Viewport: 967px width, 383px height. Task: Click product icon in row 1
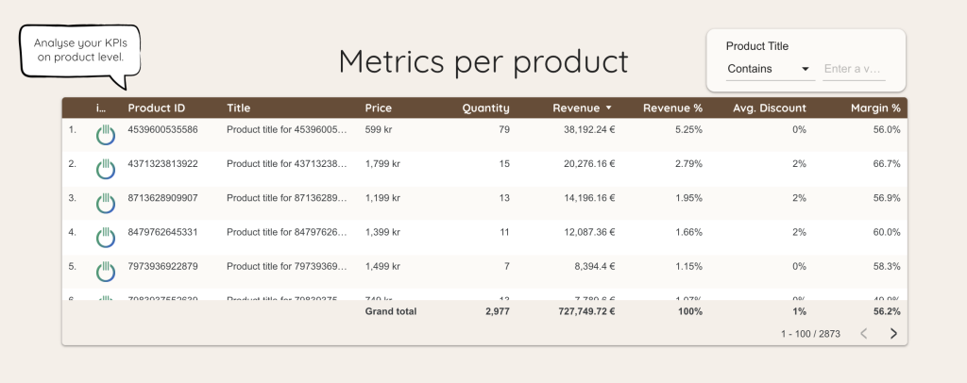point(105,134)
